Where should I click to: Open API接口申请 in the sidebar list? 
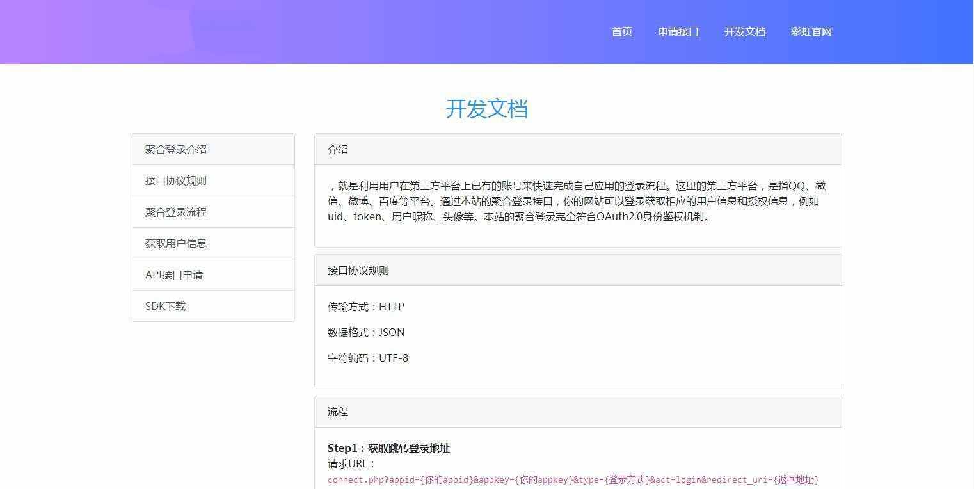coord(213,275)
